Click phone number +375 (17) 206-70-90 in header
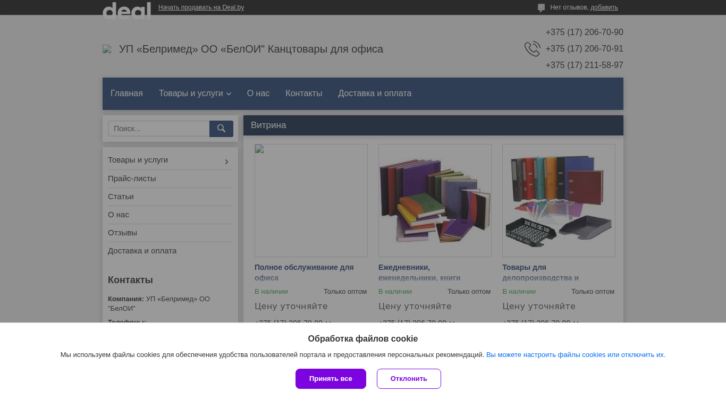Image resolution: width=726 pixels, height=408 pixels. click(x=584, y=32)
